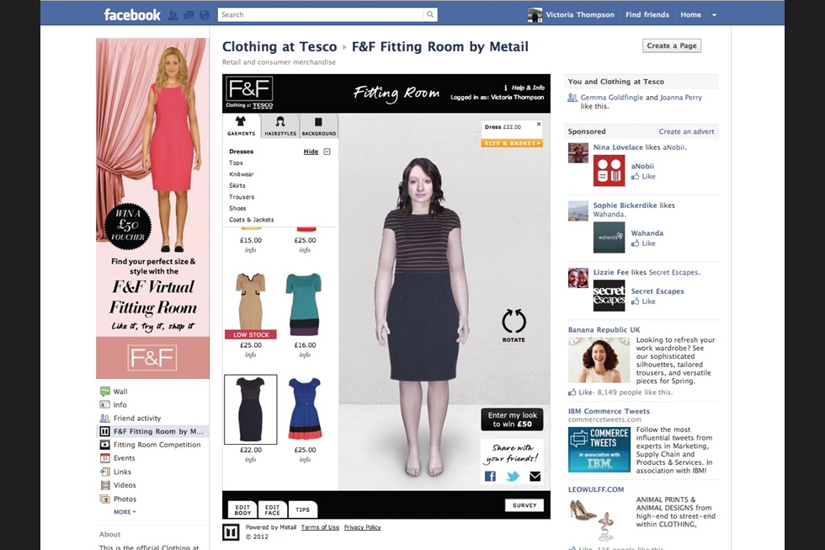Screen dimensions: 825x550
Task: Select the teal dress thumbnail
Action: pos(304,304)
